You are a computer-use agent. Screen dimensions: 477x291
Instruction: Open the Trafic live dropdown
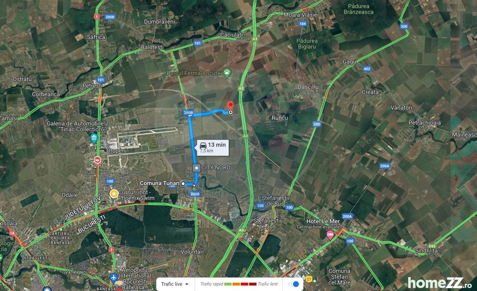point(175,284)
